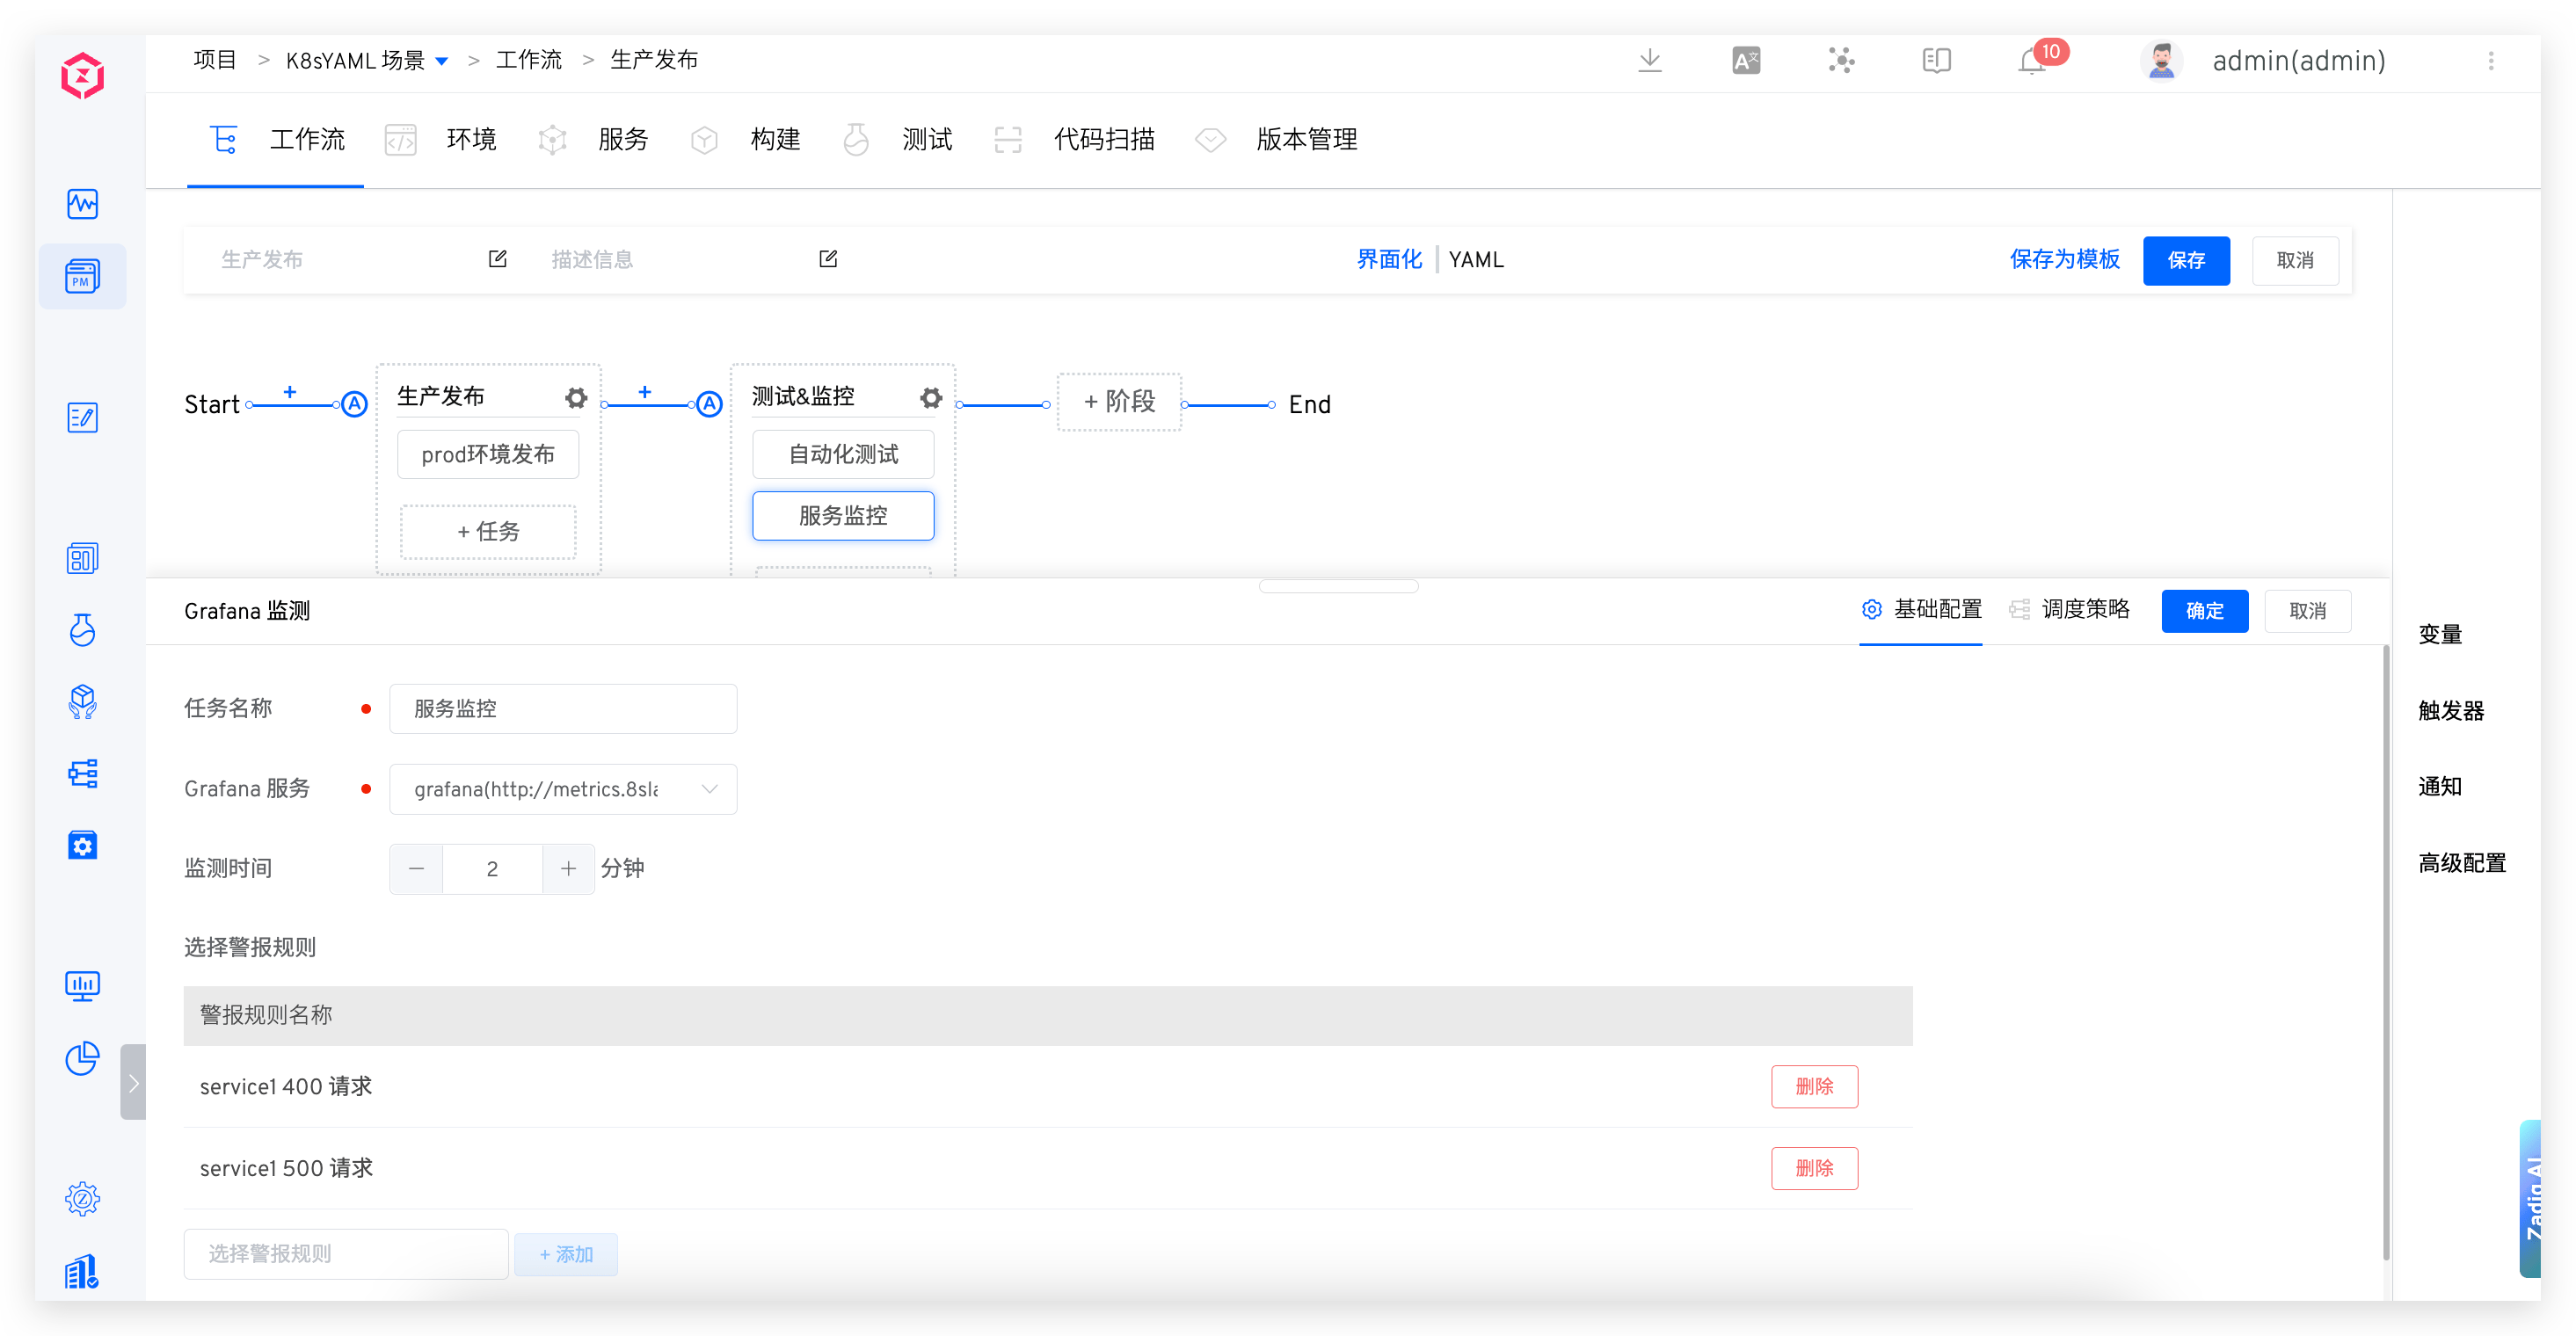This screenshot has height=1336, width=2576.
Task: Click the gear icon on 生产发布 stage
Action: coord(576,398)
